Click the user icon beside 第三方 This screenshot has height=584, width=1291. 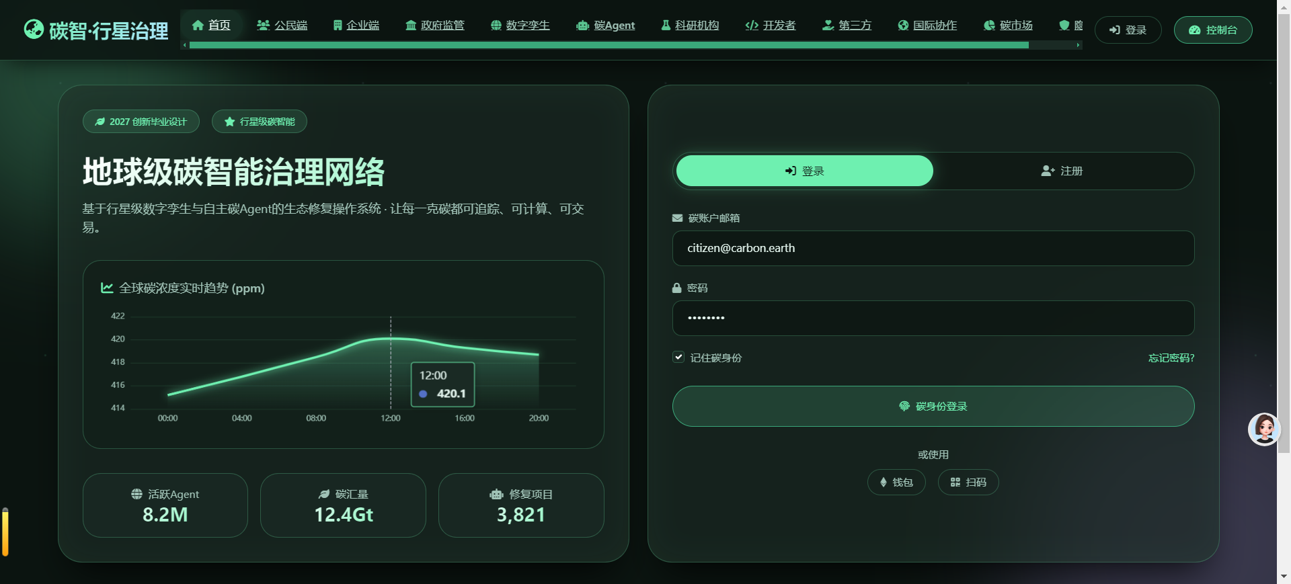click(x=828, y=26)
